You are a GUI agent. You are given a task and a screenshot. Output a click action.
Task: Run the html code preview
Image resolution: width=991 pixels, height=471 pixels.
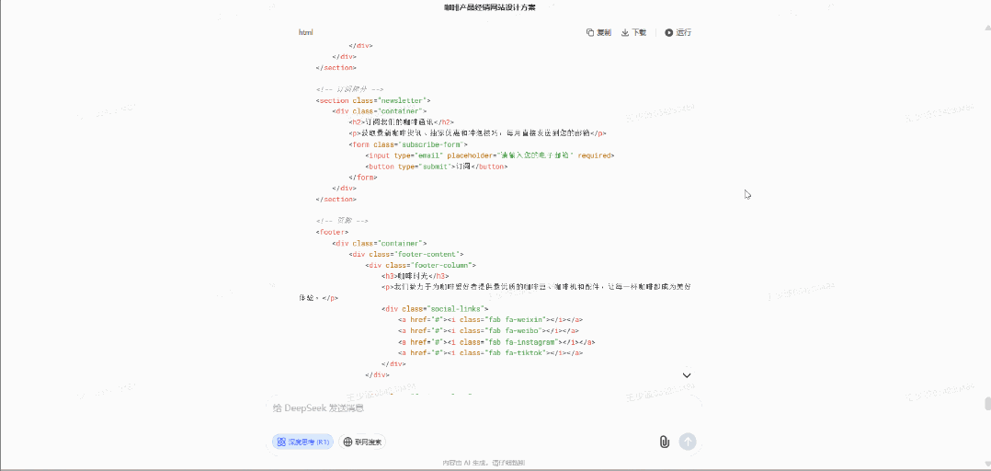click(x=678, y=32)
